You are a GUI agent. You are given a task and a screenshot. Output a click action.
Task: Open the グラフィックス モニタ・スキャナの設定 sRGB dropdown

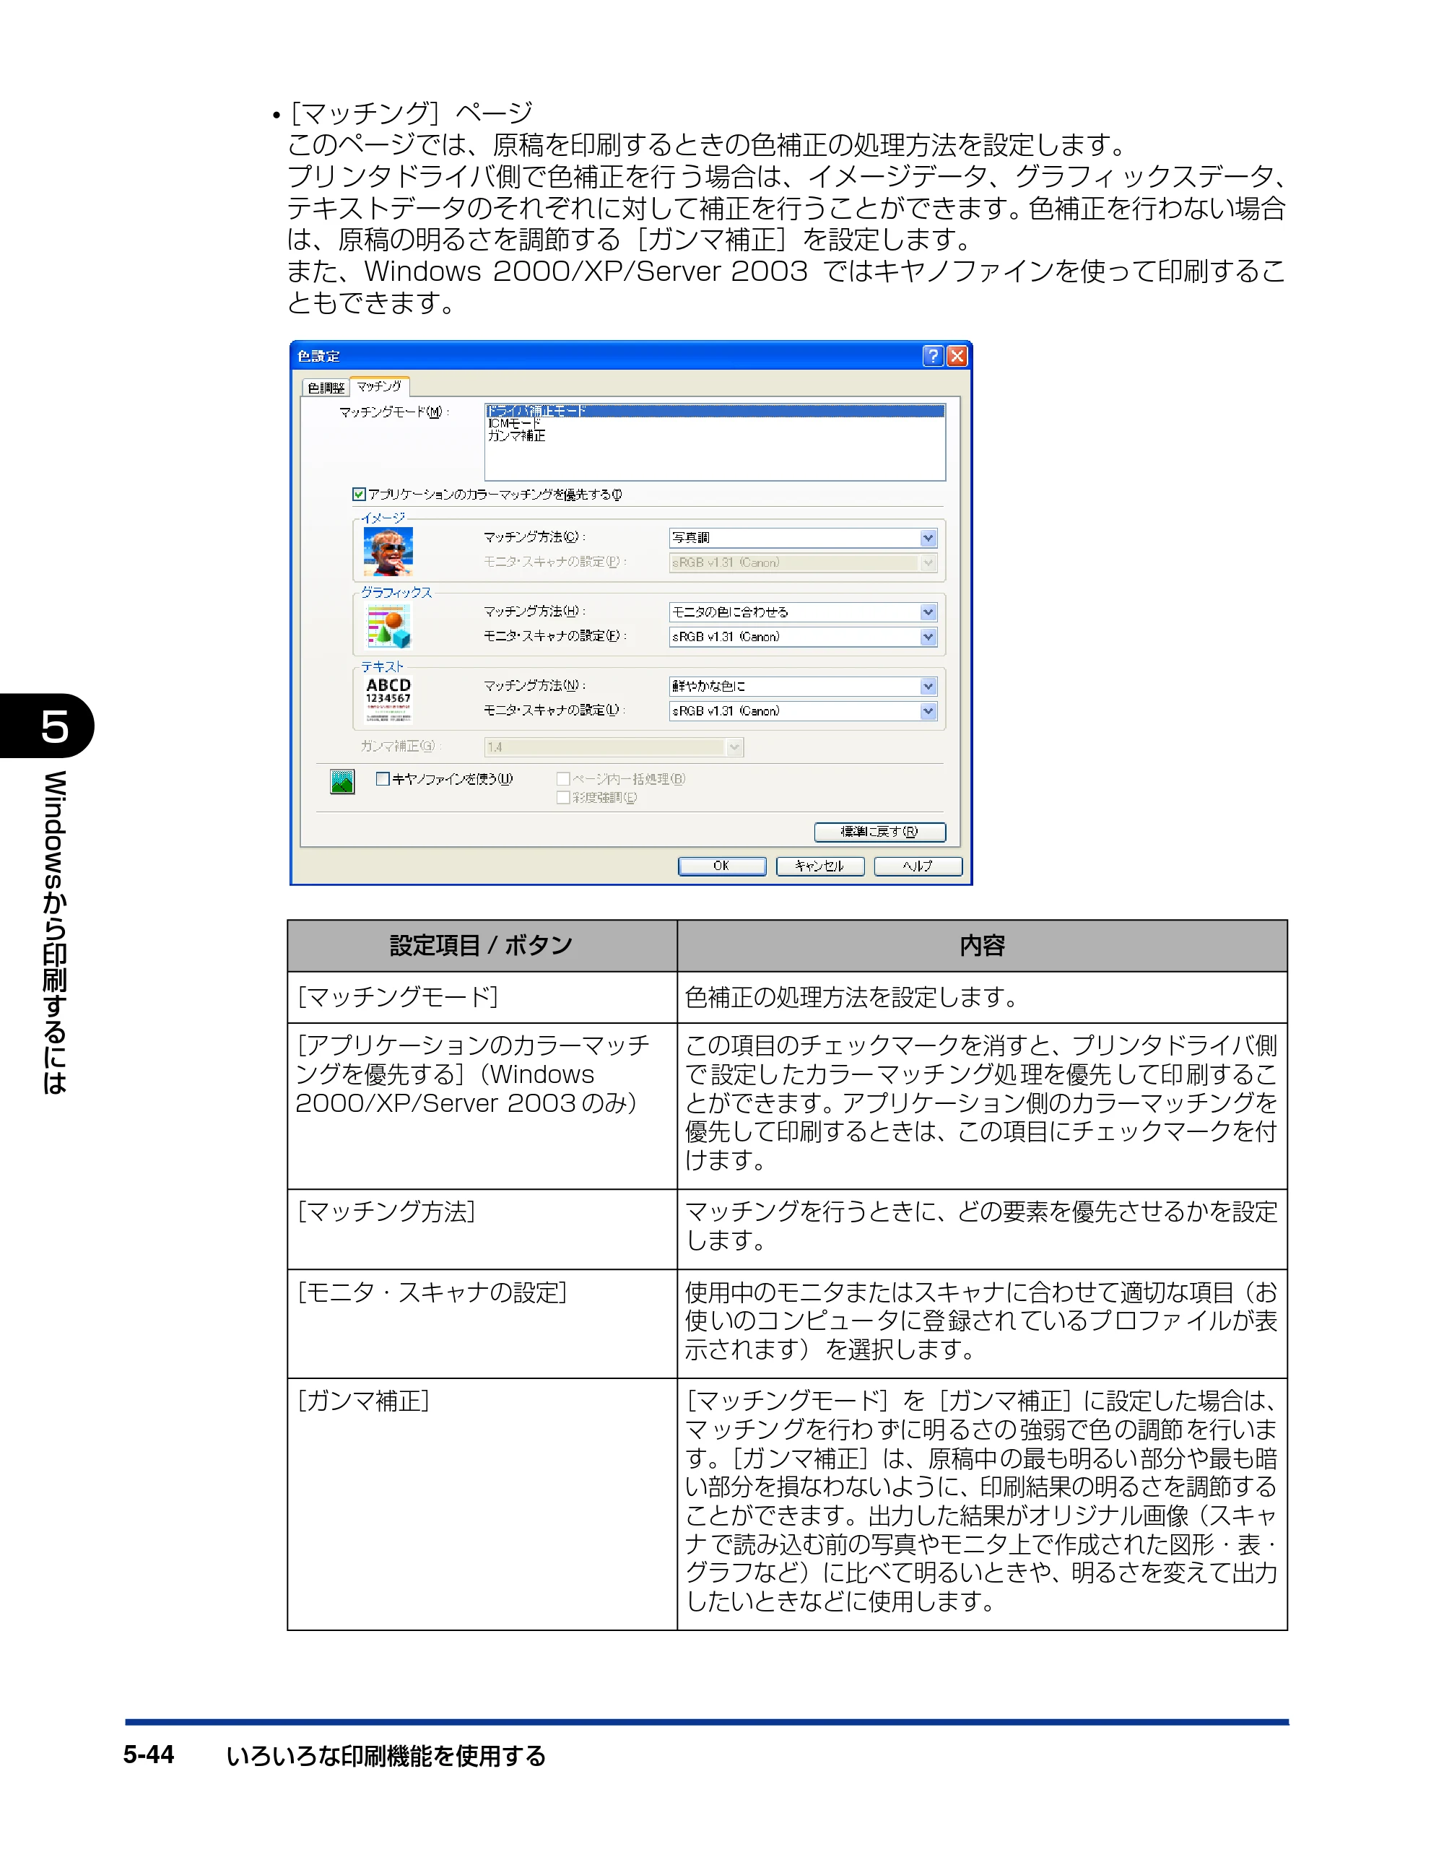point(803,636)
